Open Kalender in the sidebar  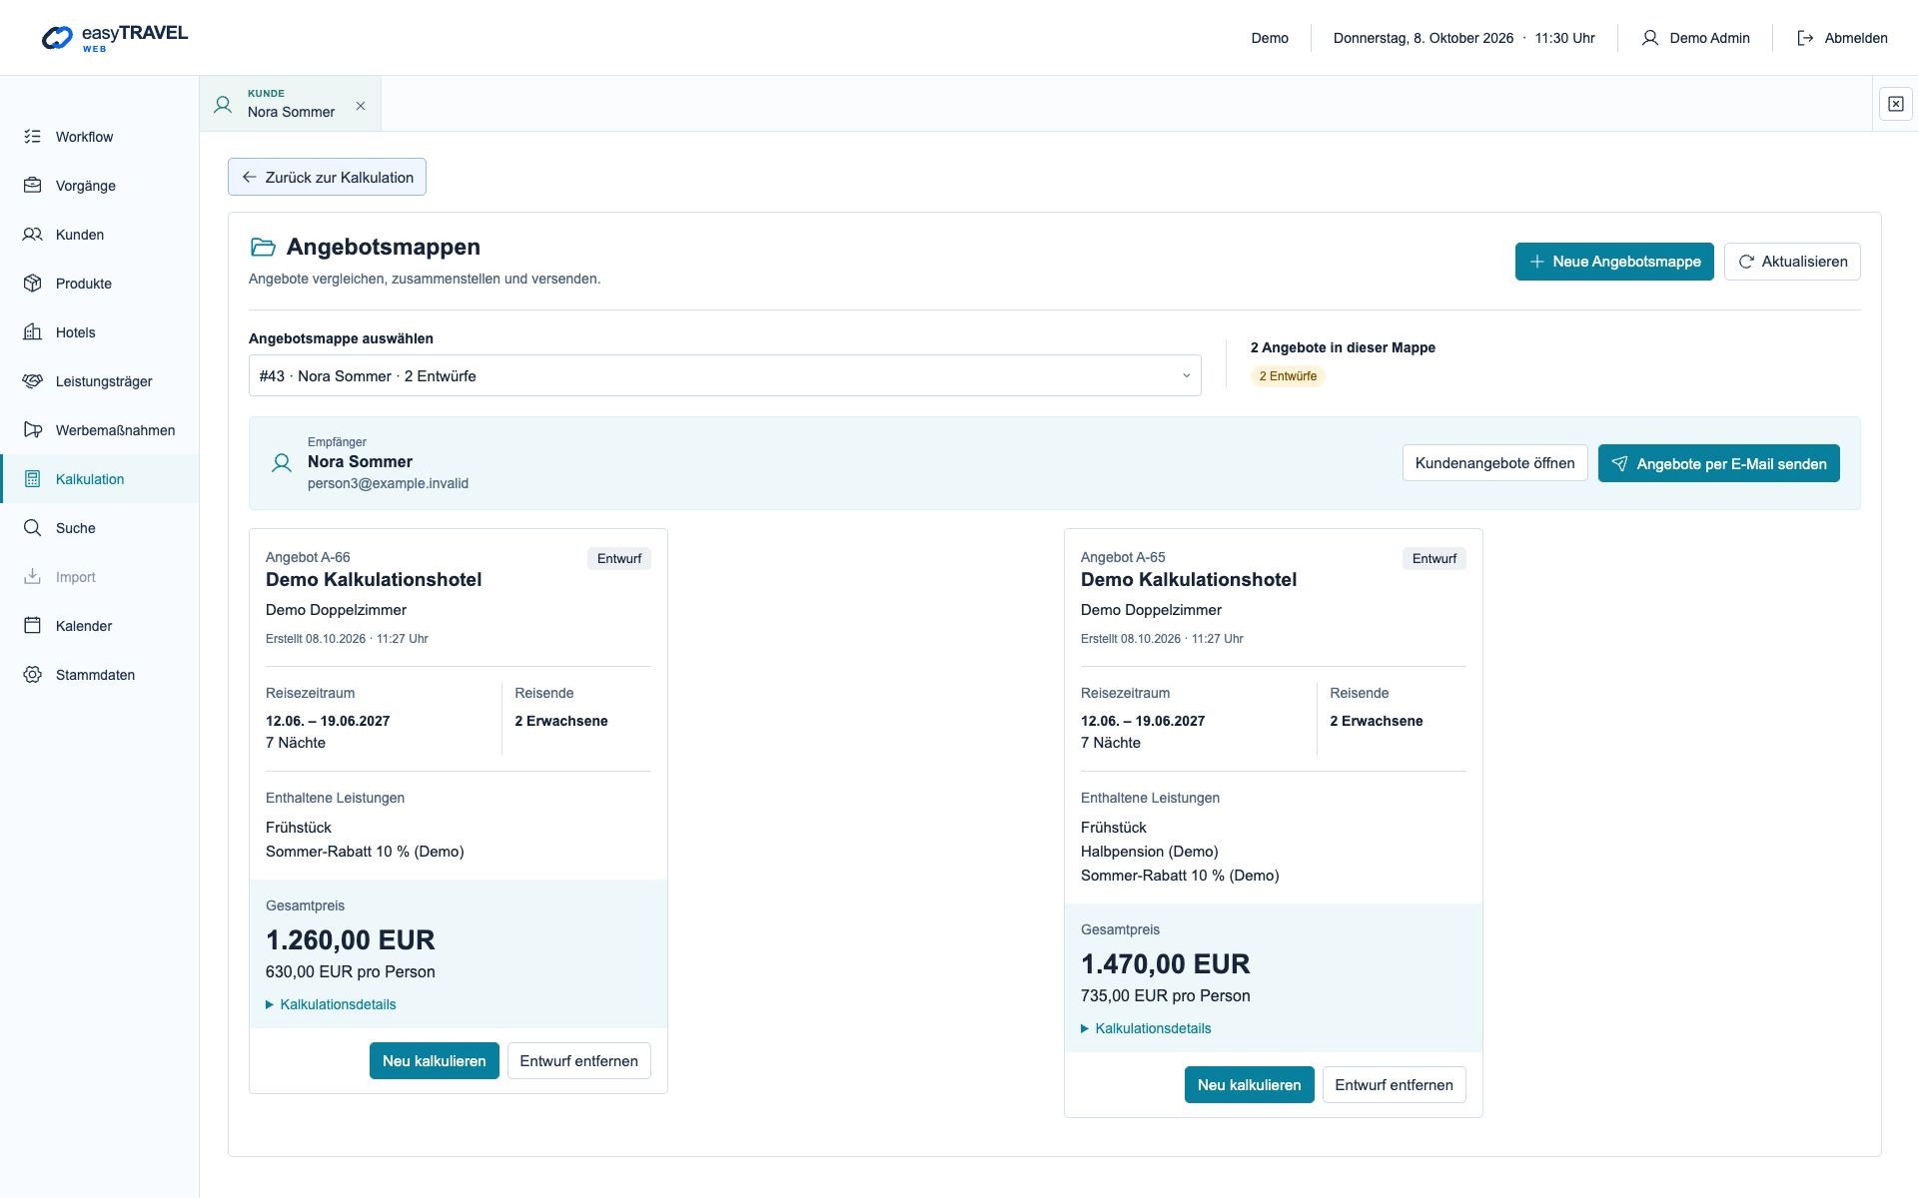point(100,626)
